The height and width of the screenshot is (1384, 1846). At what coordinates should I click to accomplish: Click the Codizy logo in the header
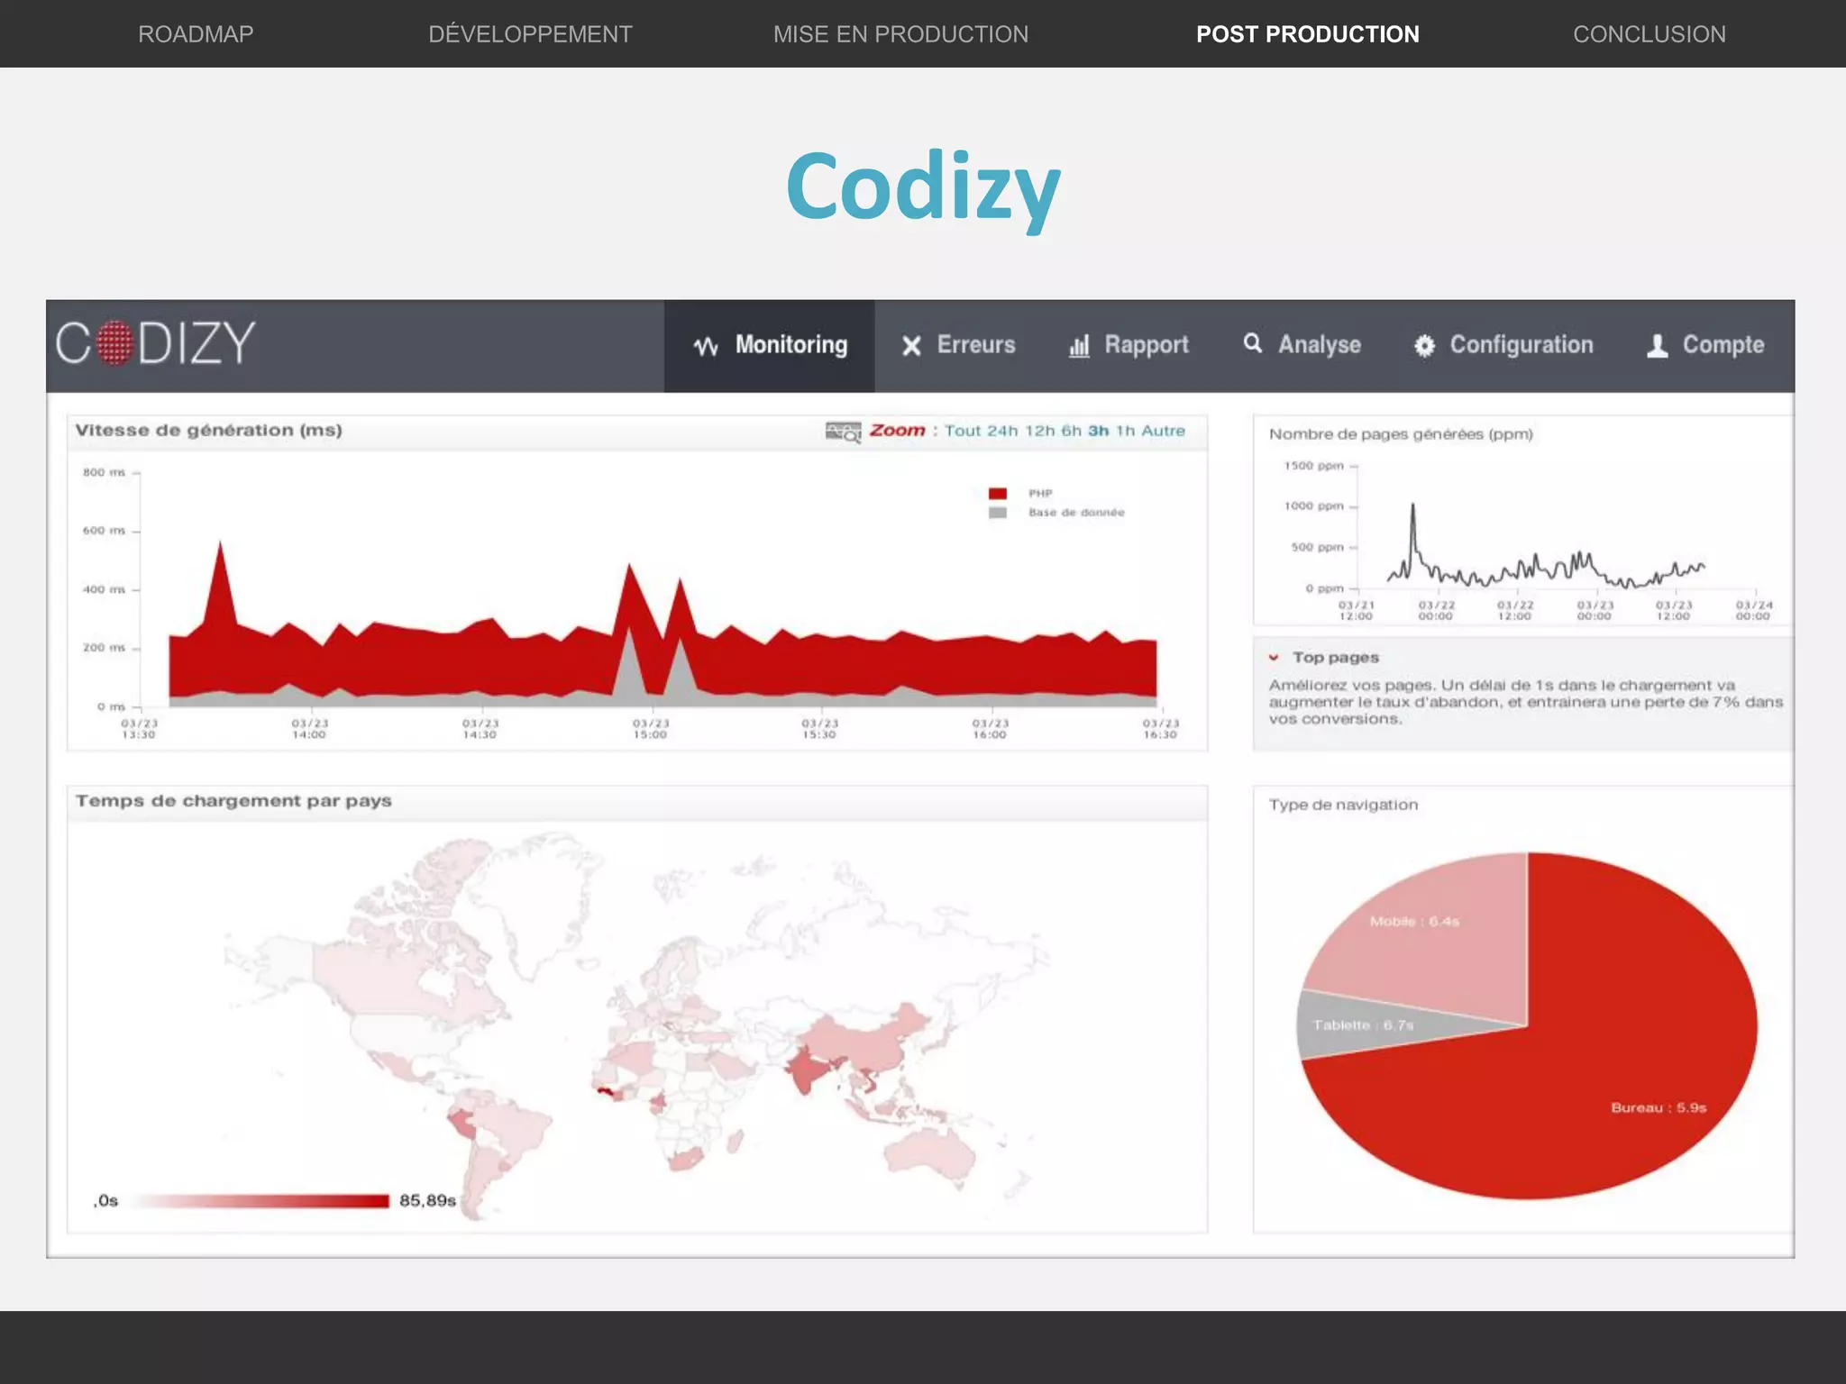(x=156, y=343)
